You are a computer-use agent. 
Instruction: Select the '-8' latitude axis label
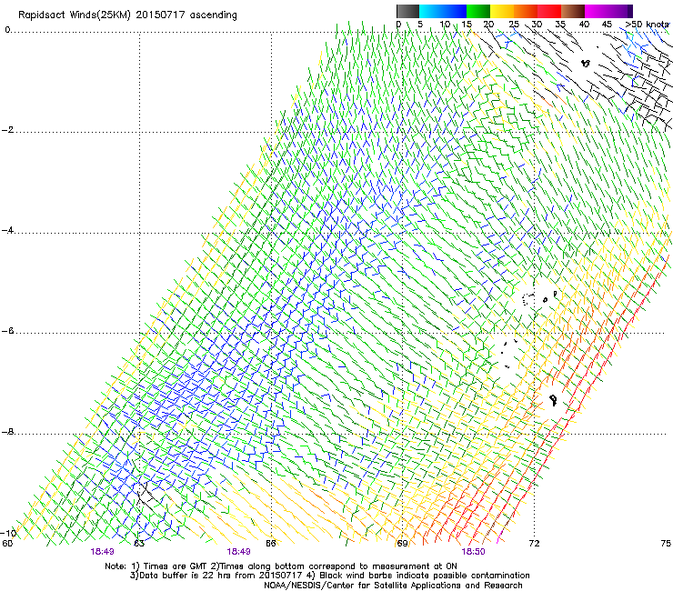[x=7, y=432]
